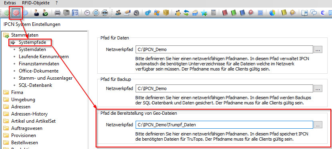
Task: Click the hand-holding-card icon
Action: (x=127, y=13)
